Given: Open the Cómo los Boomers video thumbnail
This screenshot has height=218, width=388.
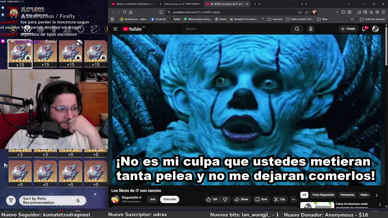Looking at the screenshot, I should pos(317,205).
